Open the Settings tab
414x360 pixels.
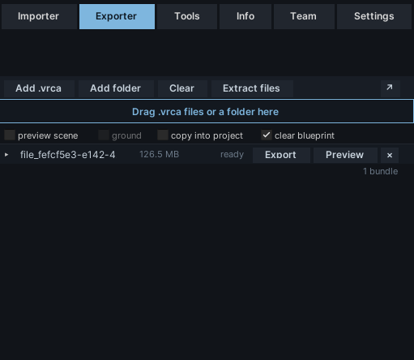(x=374, y=16)
